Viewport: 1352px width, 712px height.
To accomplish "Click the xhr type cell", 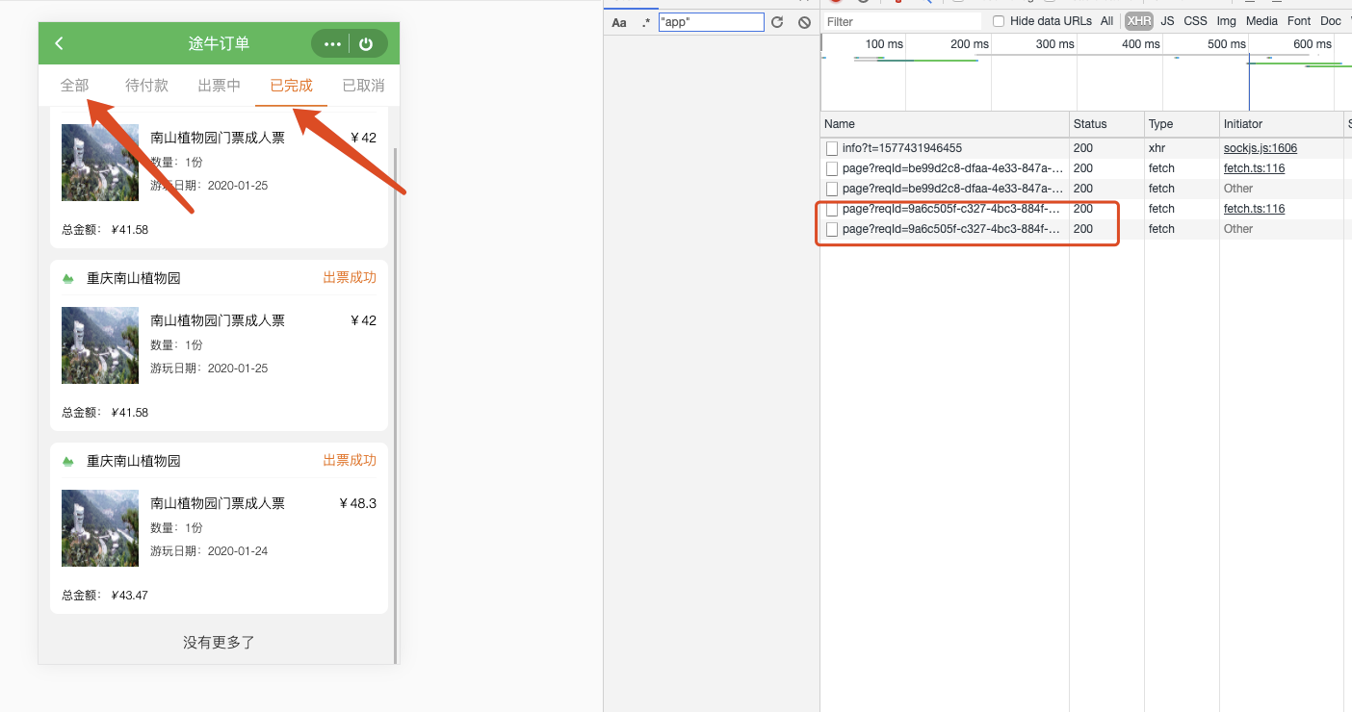I will tap(1157, 148).
